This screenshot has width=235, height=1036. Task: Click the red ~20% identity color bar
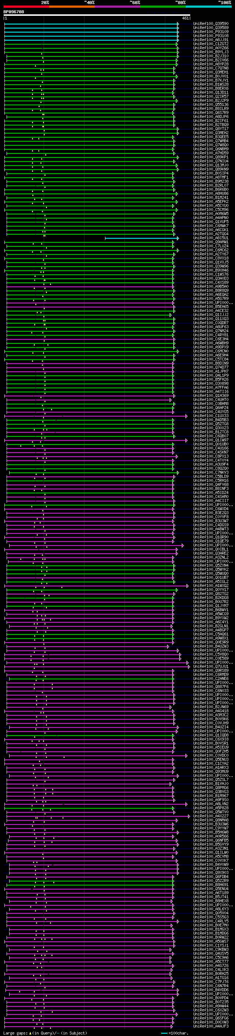[26, 7]
